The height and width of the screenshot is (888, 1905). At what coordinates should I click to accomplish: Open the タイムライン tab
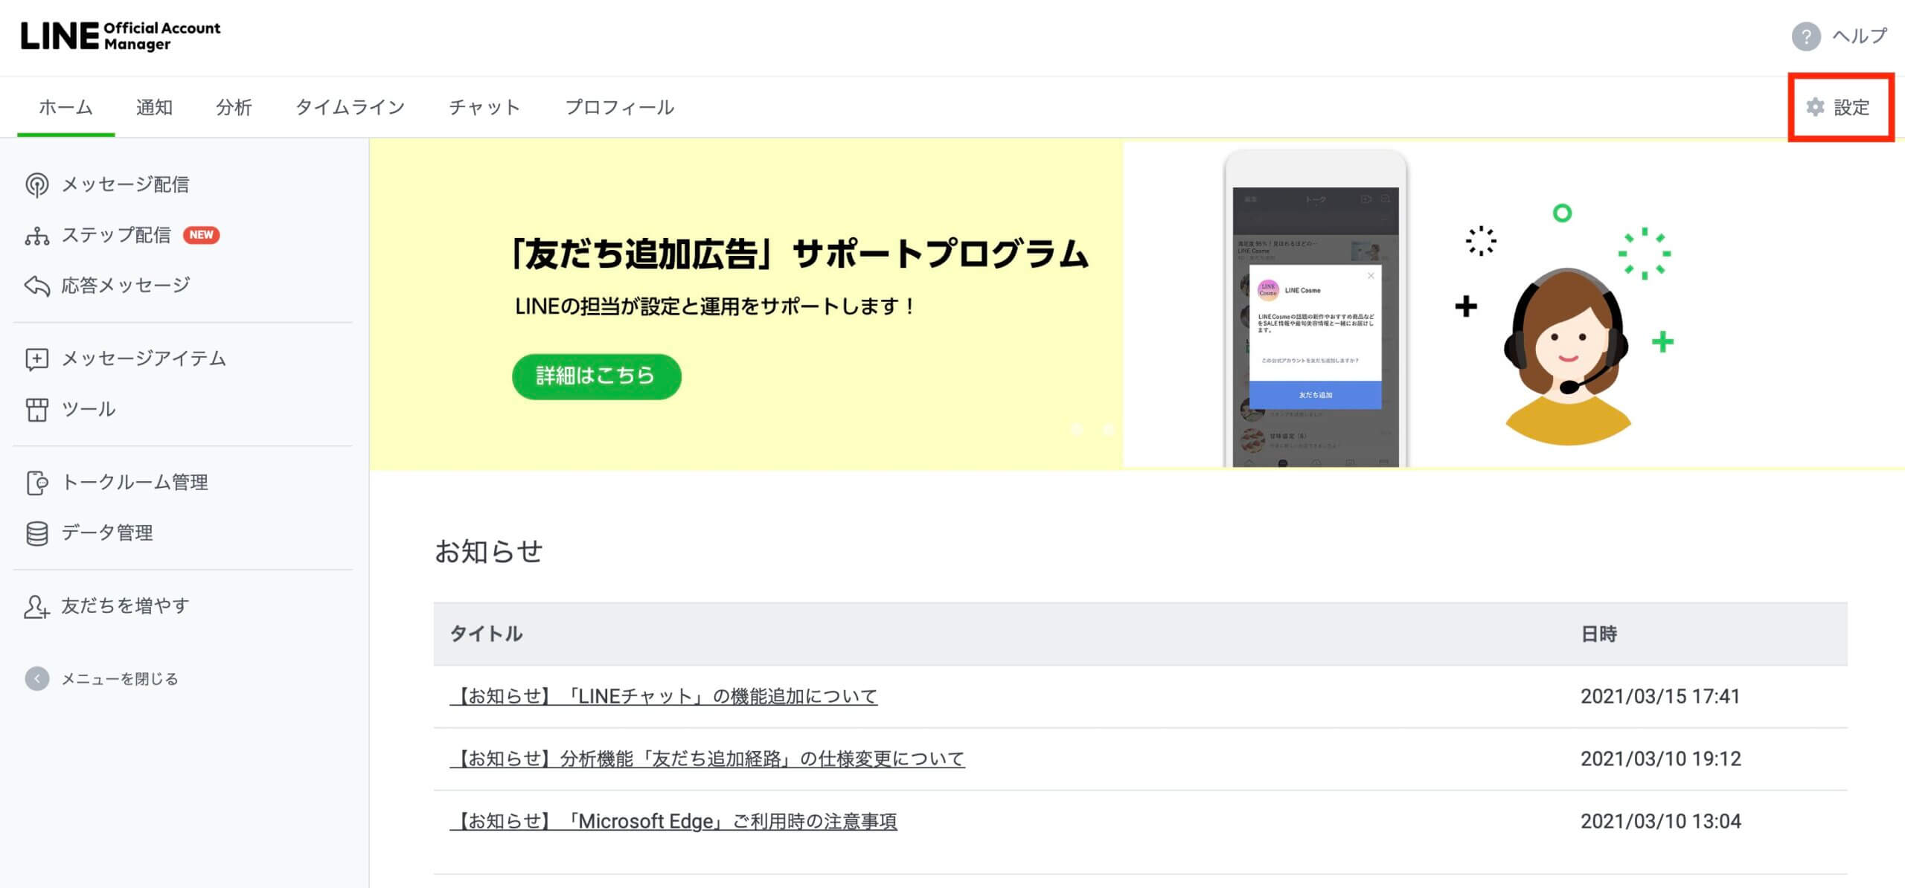tap(350, 107)
